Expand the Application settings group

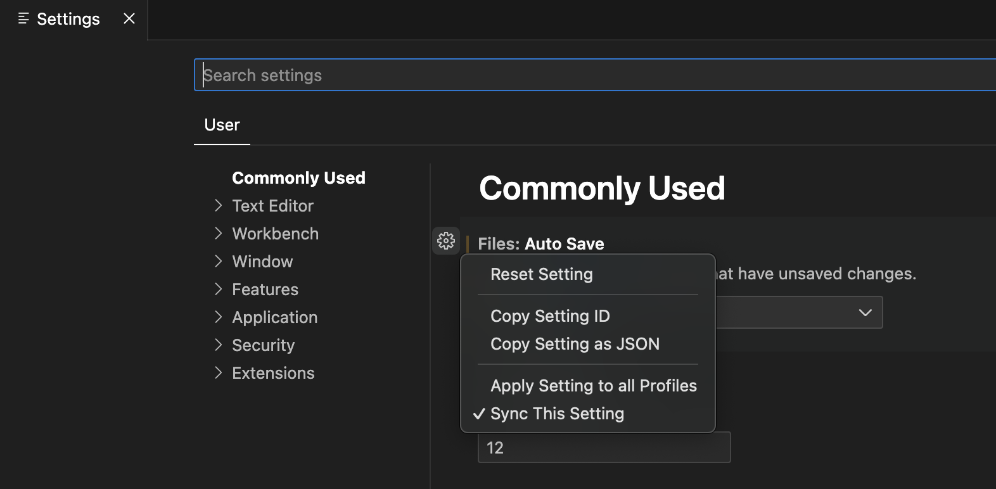pos(219,317)
